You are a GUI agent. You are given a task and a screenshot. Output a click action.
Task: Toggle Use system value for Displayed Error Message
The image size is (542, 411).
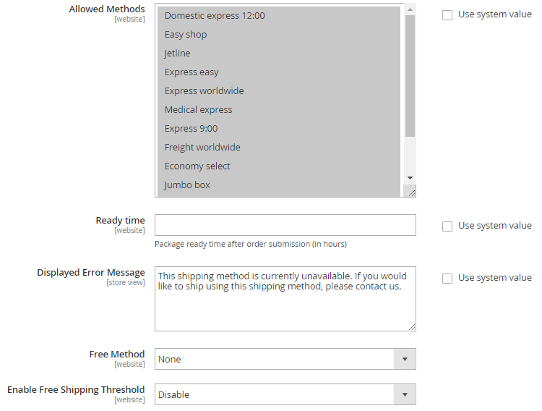tap(447, 278)
